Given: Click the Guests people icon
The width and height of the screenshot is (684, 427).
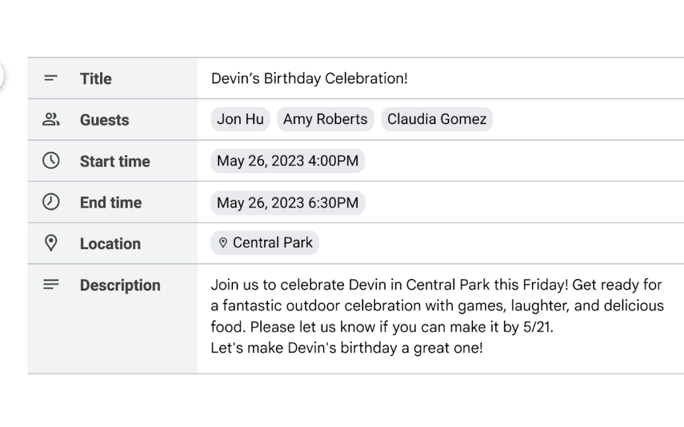Looking at the screenshot, I should [51, 120].
